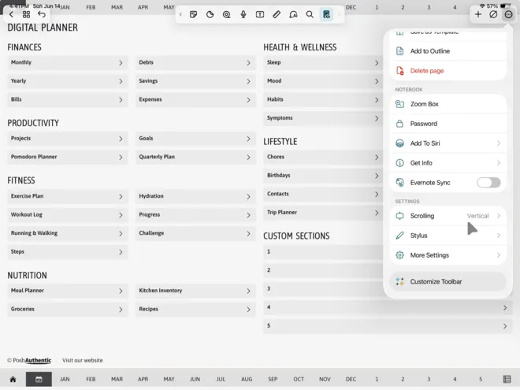
Task: Open the Yearly finances section
Action: (x=67, y=81)
